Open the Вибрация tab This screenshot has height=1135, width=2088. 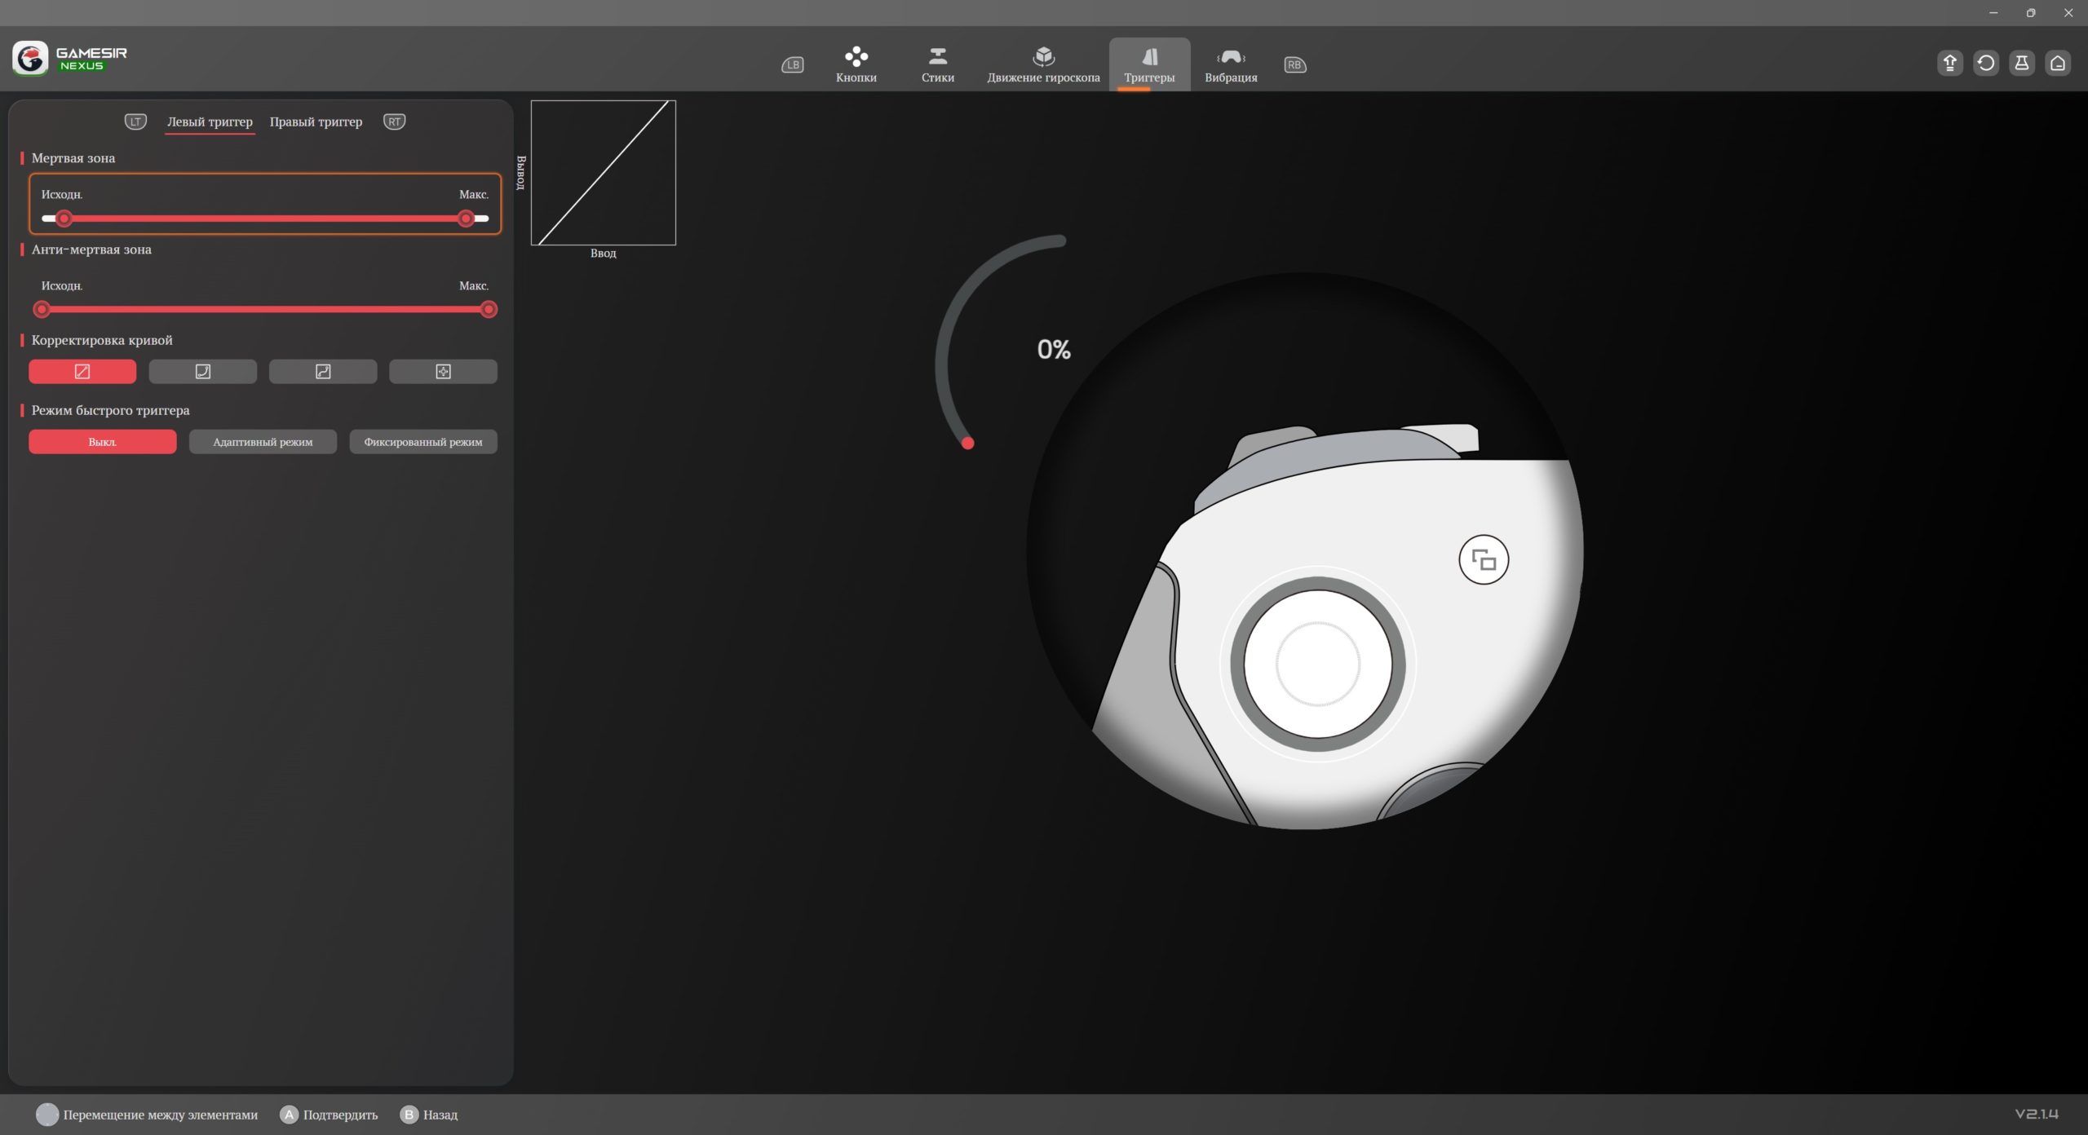pos(1231,64)
